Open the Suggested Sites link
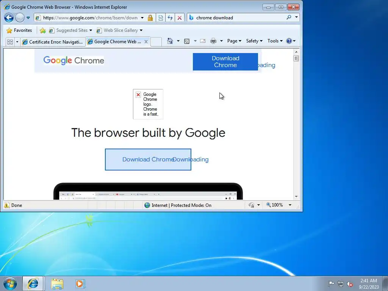 pyautogui.click(x=70, y=30)
